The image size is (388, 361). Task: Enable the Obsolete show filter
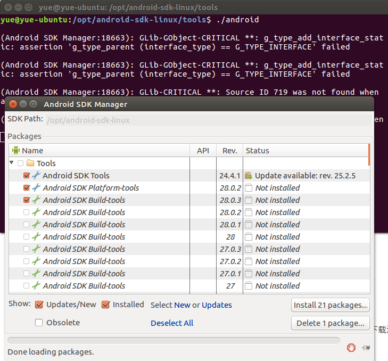tap(39, 323)
